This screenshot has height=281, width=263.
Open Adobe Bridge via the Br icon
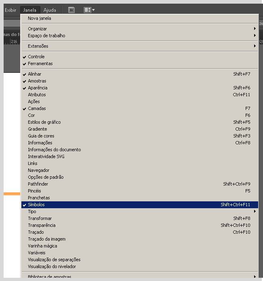click(x=71, y=10)
